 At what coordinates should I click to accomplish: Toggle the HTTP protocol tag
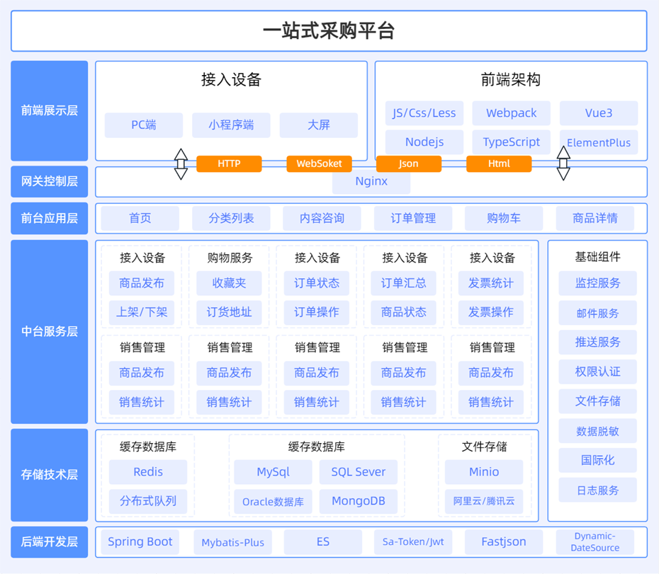pyautogui.click(x=230, y=163)
